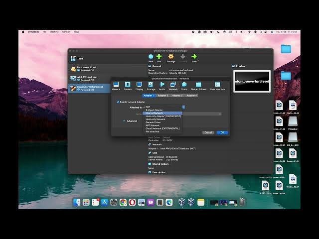The image size is (319, 239).
Task: Choose Internal Network option
Action: pos(162,113)
